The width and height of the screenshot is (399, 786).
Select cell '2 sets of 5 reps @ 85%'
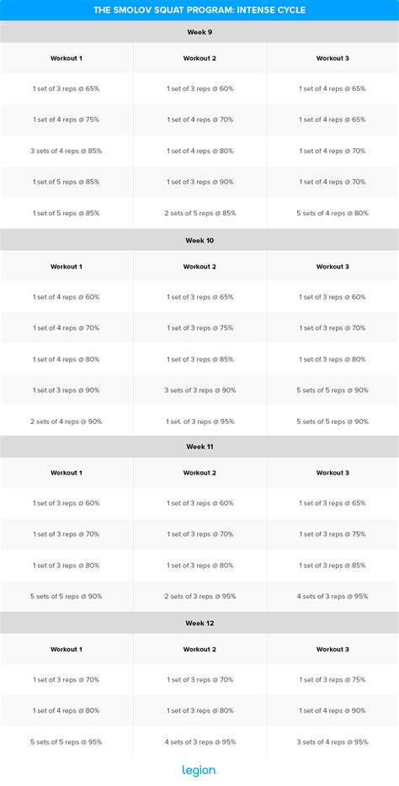point(199,213)
